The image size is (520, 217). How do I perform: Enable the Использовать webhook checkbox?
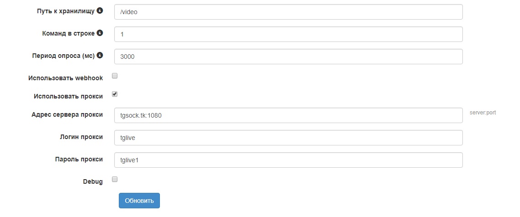click(x=115, y=76)
